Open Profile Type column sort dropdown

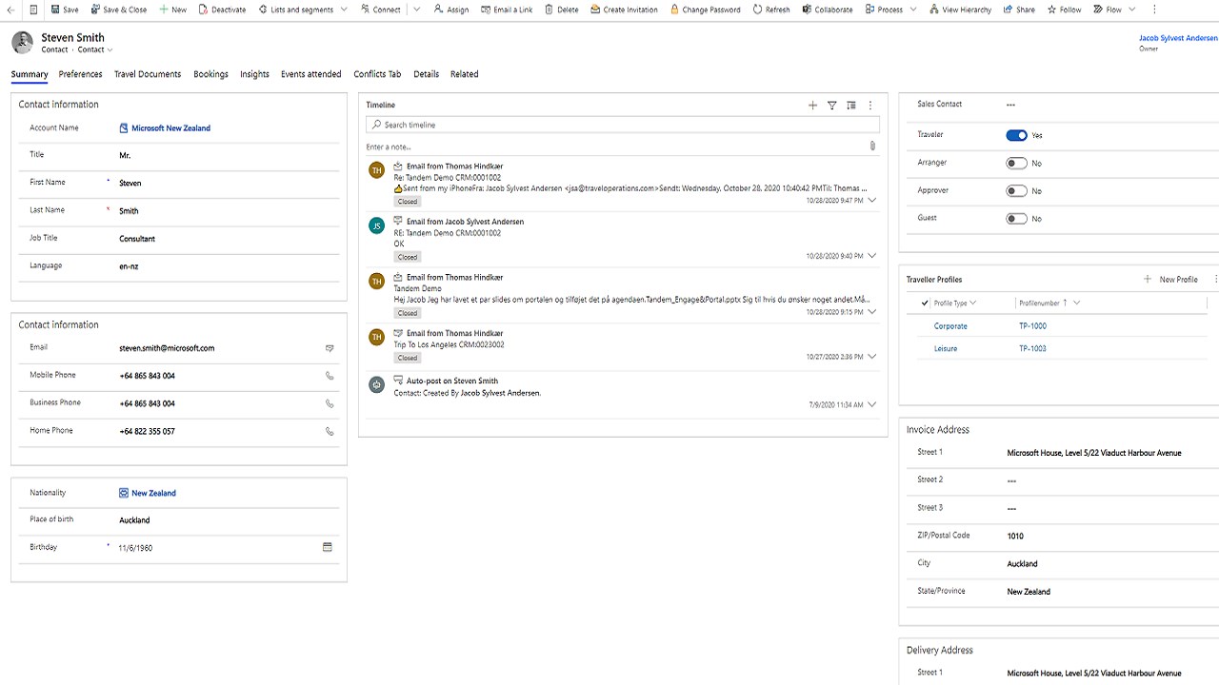pos(972,303)
